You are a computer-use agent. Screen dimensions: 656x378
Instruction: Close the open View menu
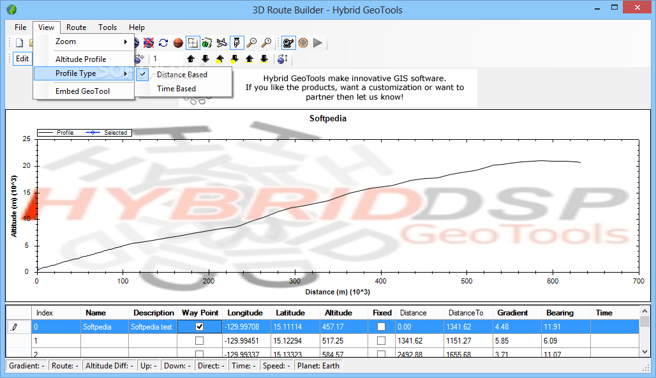click(46, 27)
